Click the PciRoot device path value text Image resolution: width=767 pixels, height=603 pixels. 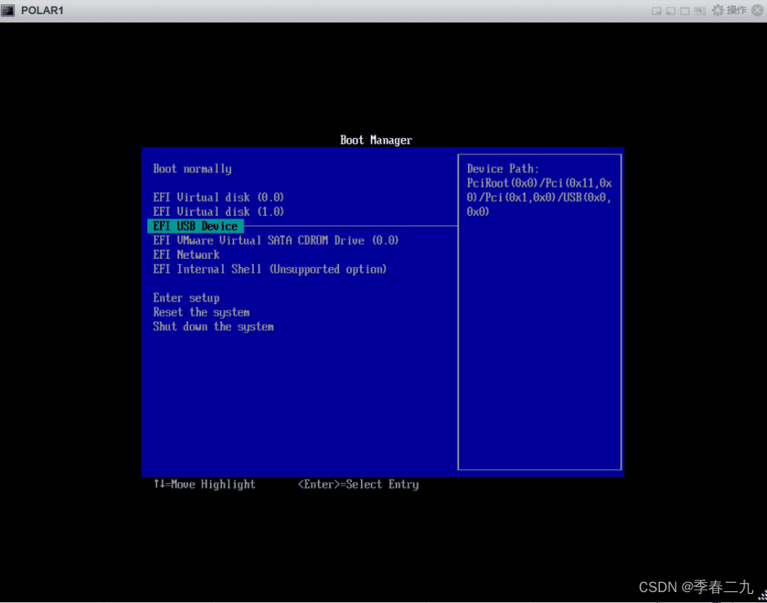pos(539,198)
